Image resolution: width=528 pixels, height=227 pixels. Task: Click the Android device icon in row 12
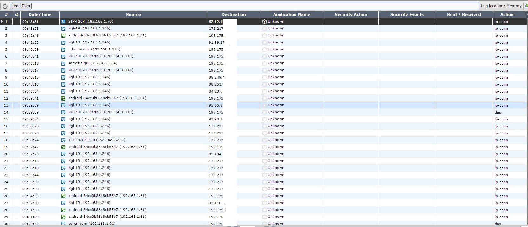click(x=63, y=98)
